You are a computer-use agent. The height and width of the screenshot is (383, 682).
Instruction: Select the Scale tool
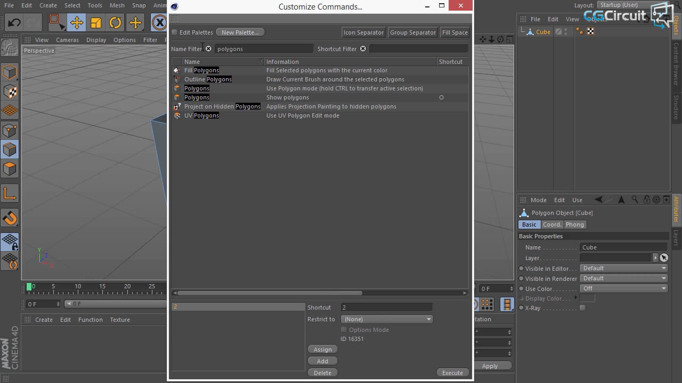(x=96, y=22)
